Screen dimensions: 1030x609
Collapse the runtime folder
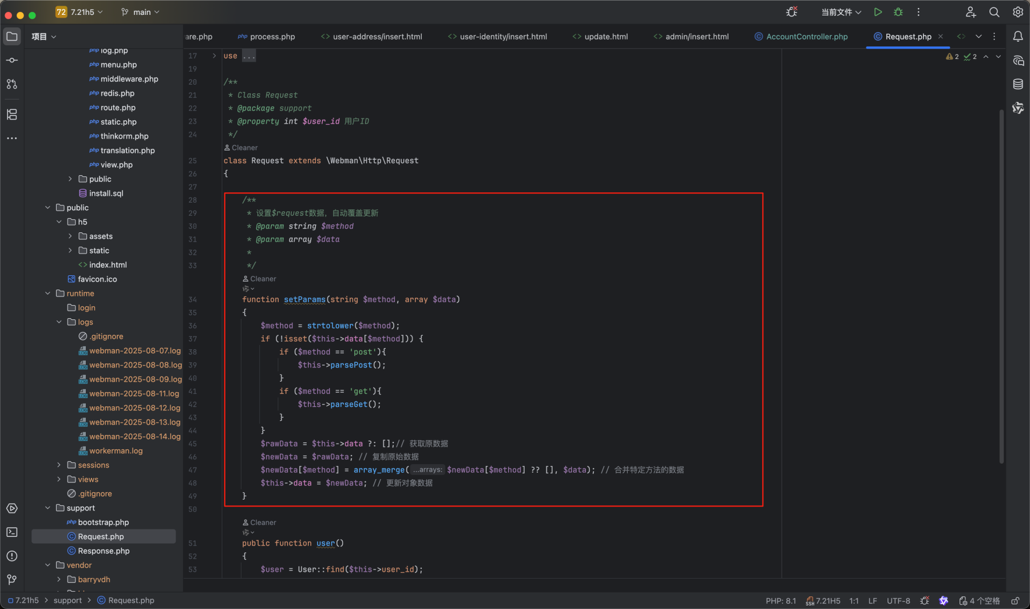[48, 294]
